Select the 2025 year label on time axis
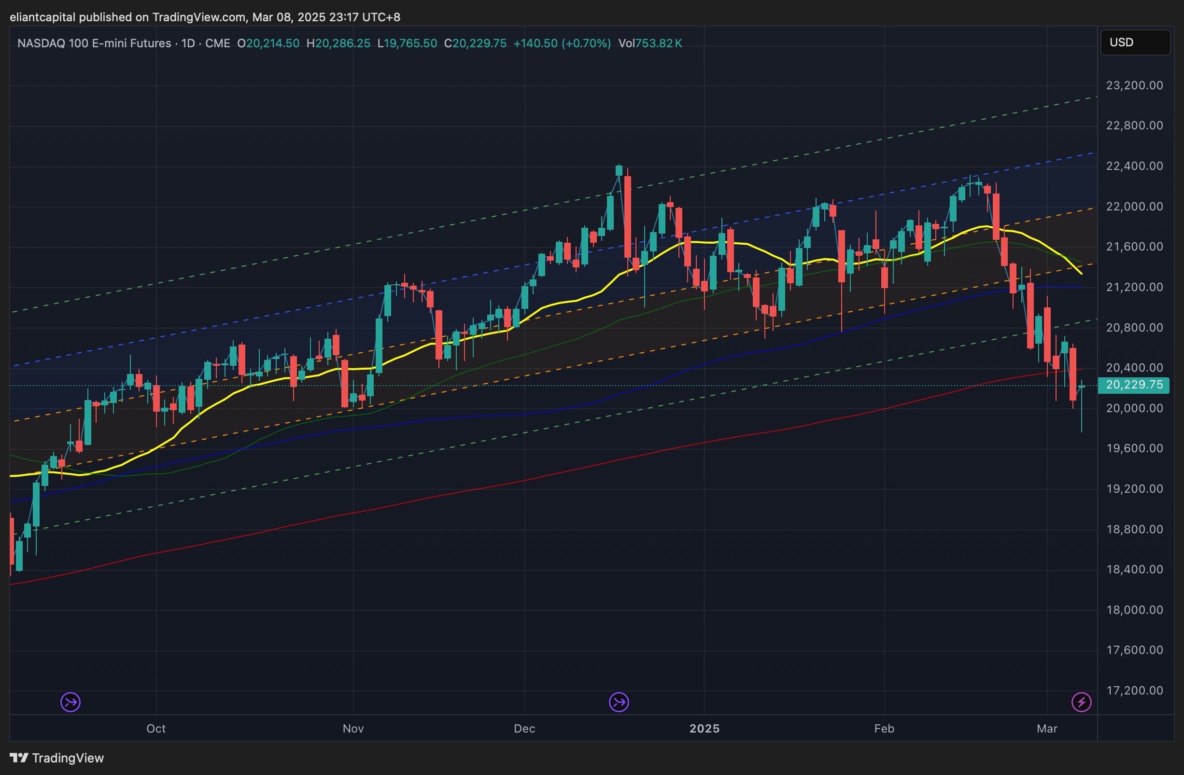Image resolution: width=1184 pixels, height=775 pixels. tap(705, 729)
